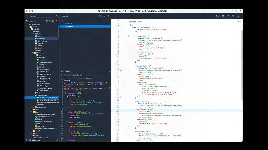Click the light-blue highlighted current line in the editor
The image size is (268, 150).
177,110
